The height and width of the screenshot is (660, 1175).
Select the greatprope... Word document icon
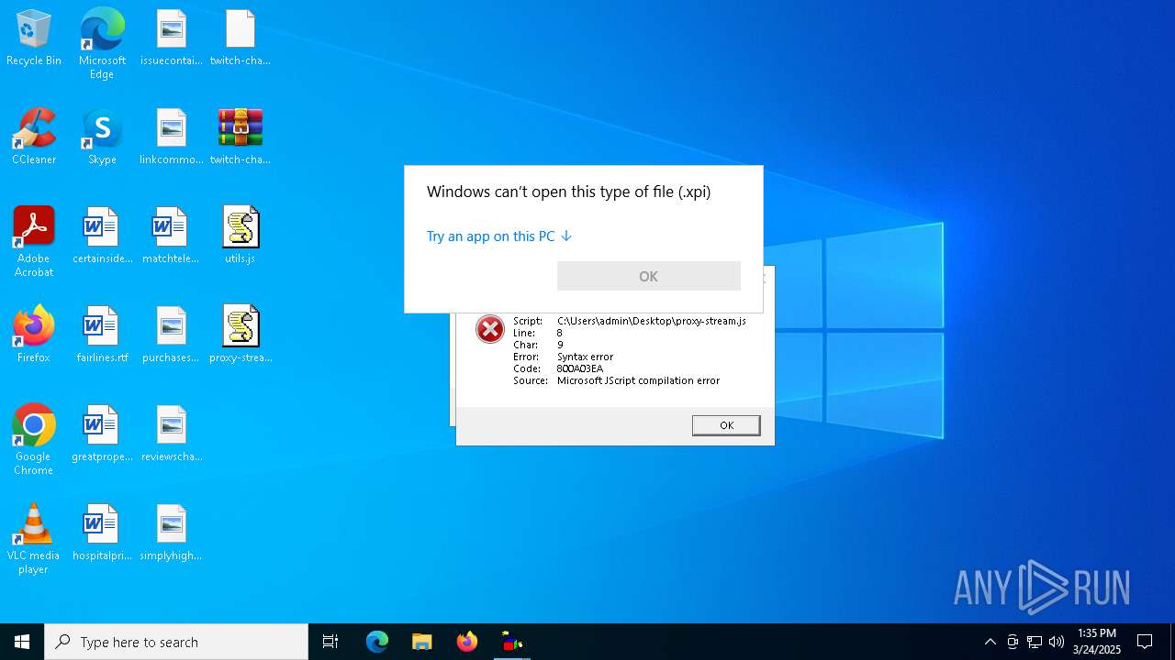102,434
